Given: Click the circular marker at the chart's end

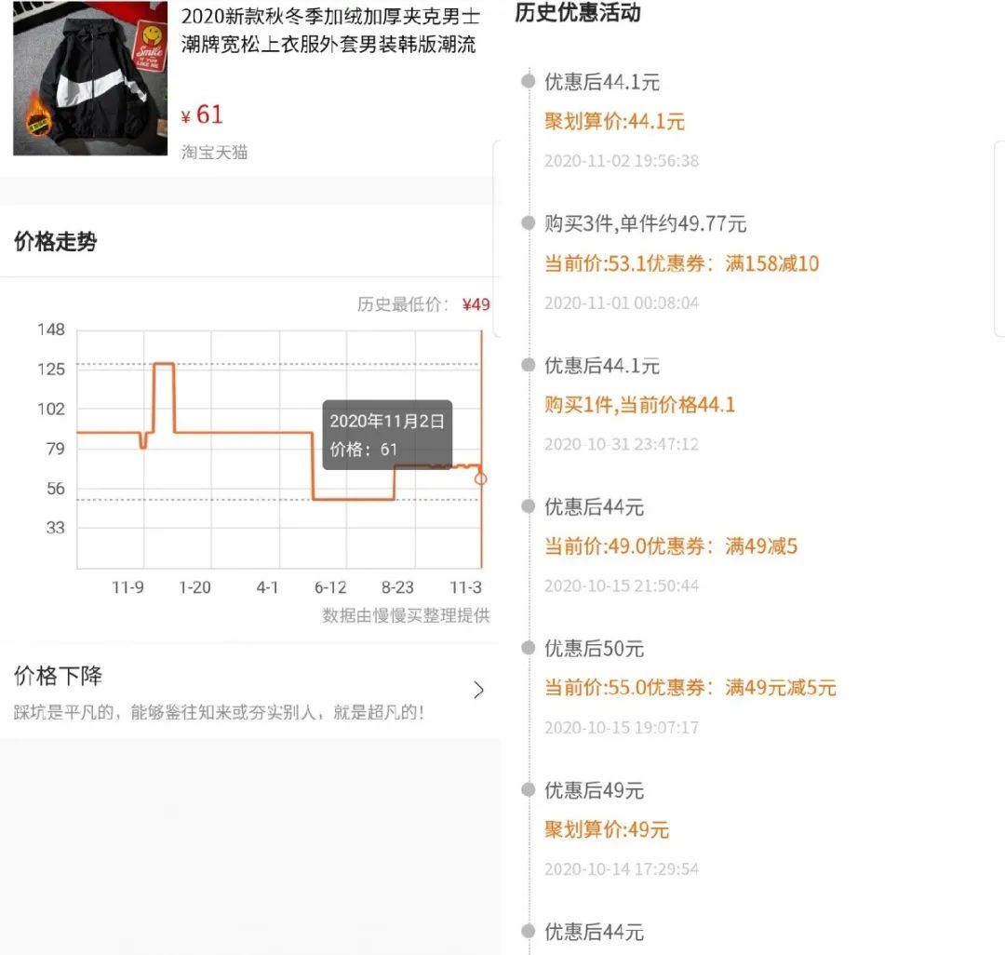Looking at the screenshot, I should tap(481, 478).
